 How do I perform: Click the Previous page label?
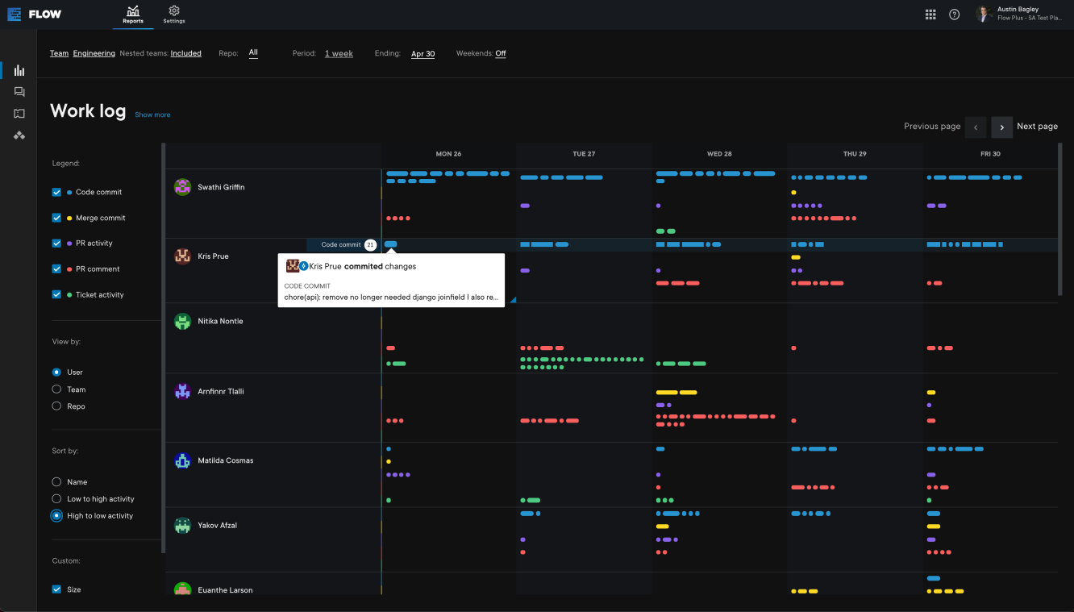point(932,127)
